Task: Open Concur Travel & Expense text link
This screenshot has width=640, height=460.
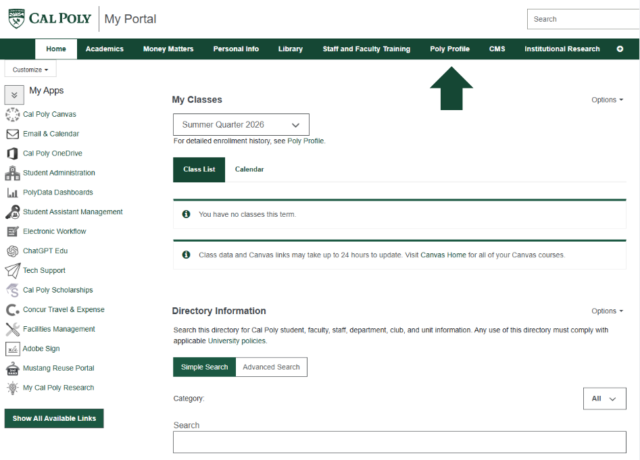Action: tap(64, 309)
